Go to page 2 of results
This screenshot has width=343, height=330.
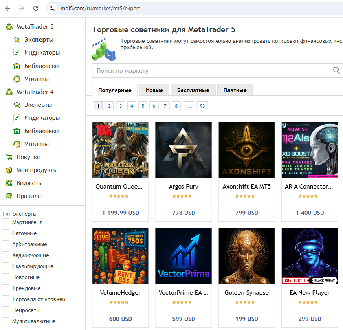(x=109, y=106)
